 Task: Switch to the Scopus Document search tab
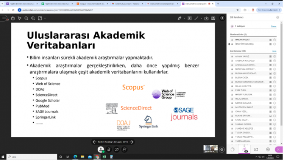(92, 4)
